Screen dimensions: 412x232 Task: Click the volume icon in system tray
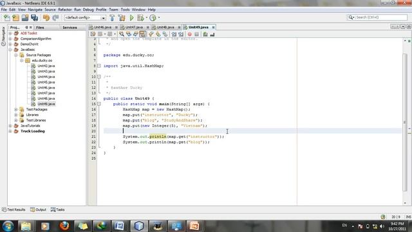(x=382, y=226)
